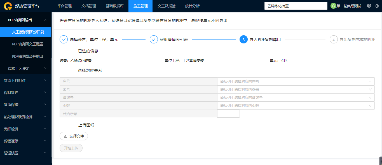Screen dimensions: 382x165
Task: Open PDF轴测图交工配置 sidebar item
Action: [25, 44]
